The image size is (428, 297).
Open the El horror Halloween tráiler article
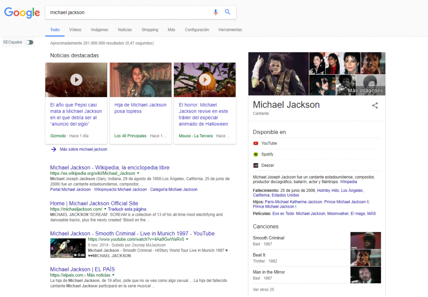tap(204, 114)
